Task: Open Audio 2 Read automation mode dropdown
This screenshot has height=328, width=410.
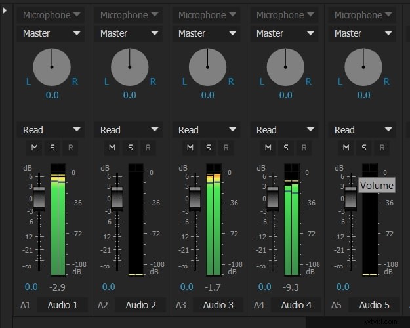Action: point(129,130)
